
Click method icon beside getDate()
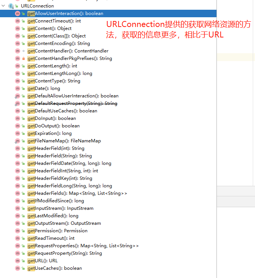[18, 88]
